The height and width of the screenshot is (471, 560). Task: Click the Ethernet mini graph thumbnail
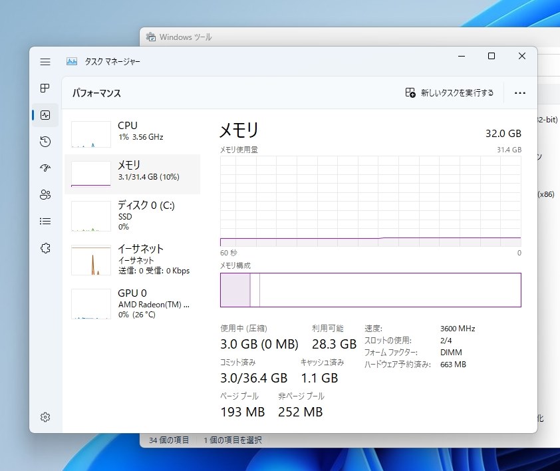[x=91, y=260]
